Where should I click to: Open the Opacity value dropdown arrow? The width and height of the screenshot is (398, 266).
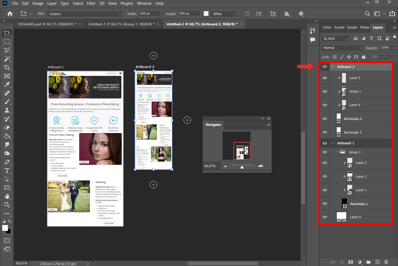[393, 48]
